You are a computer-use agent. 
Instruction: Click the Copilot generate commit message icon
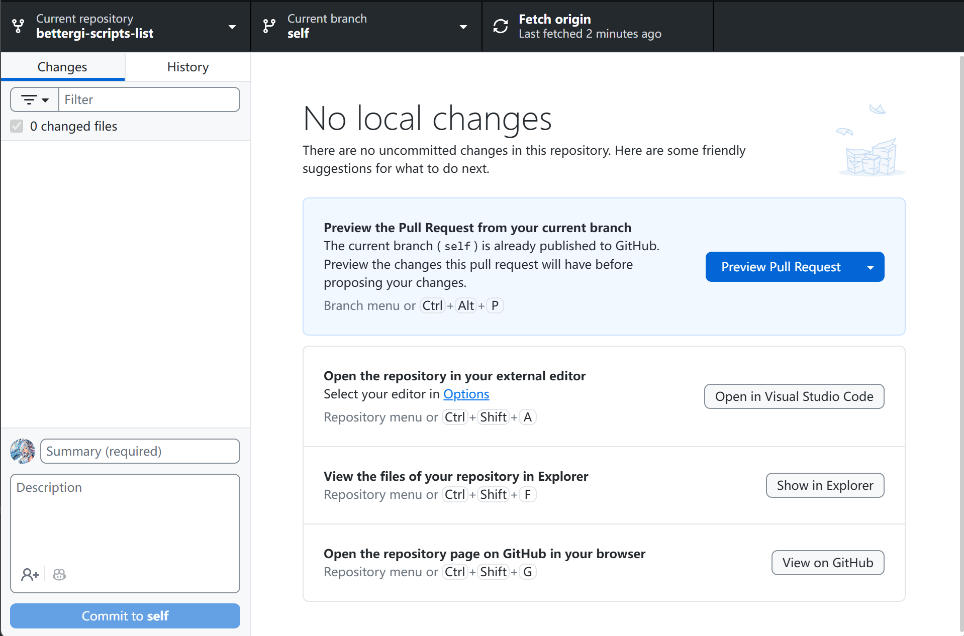click(59, 574)
